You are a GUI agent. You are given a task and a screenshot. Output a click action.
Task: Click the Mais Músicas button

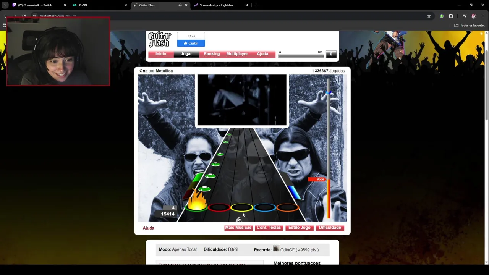[238, 228]
